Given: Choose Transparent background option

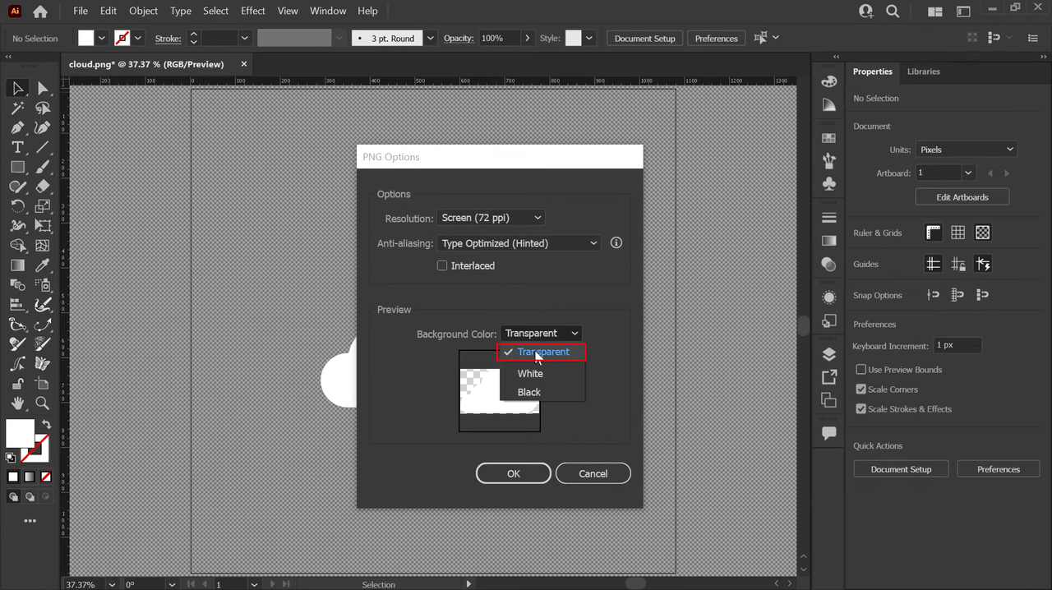Looking at the screenshot, I should click(542, 352).
